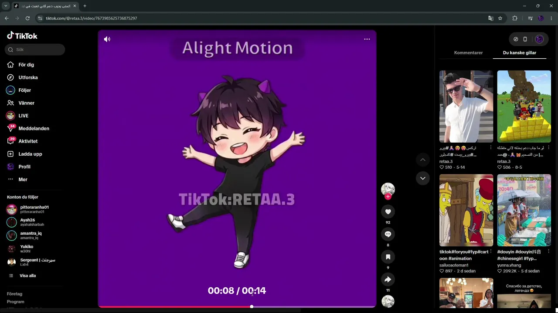Switch to the Du kanske gillar tab
Screen dimensions: 558x313
[x=520, y=53]
